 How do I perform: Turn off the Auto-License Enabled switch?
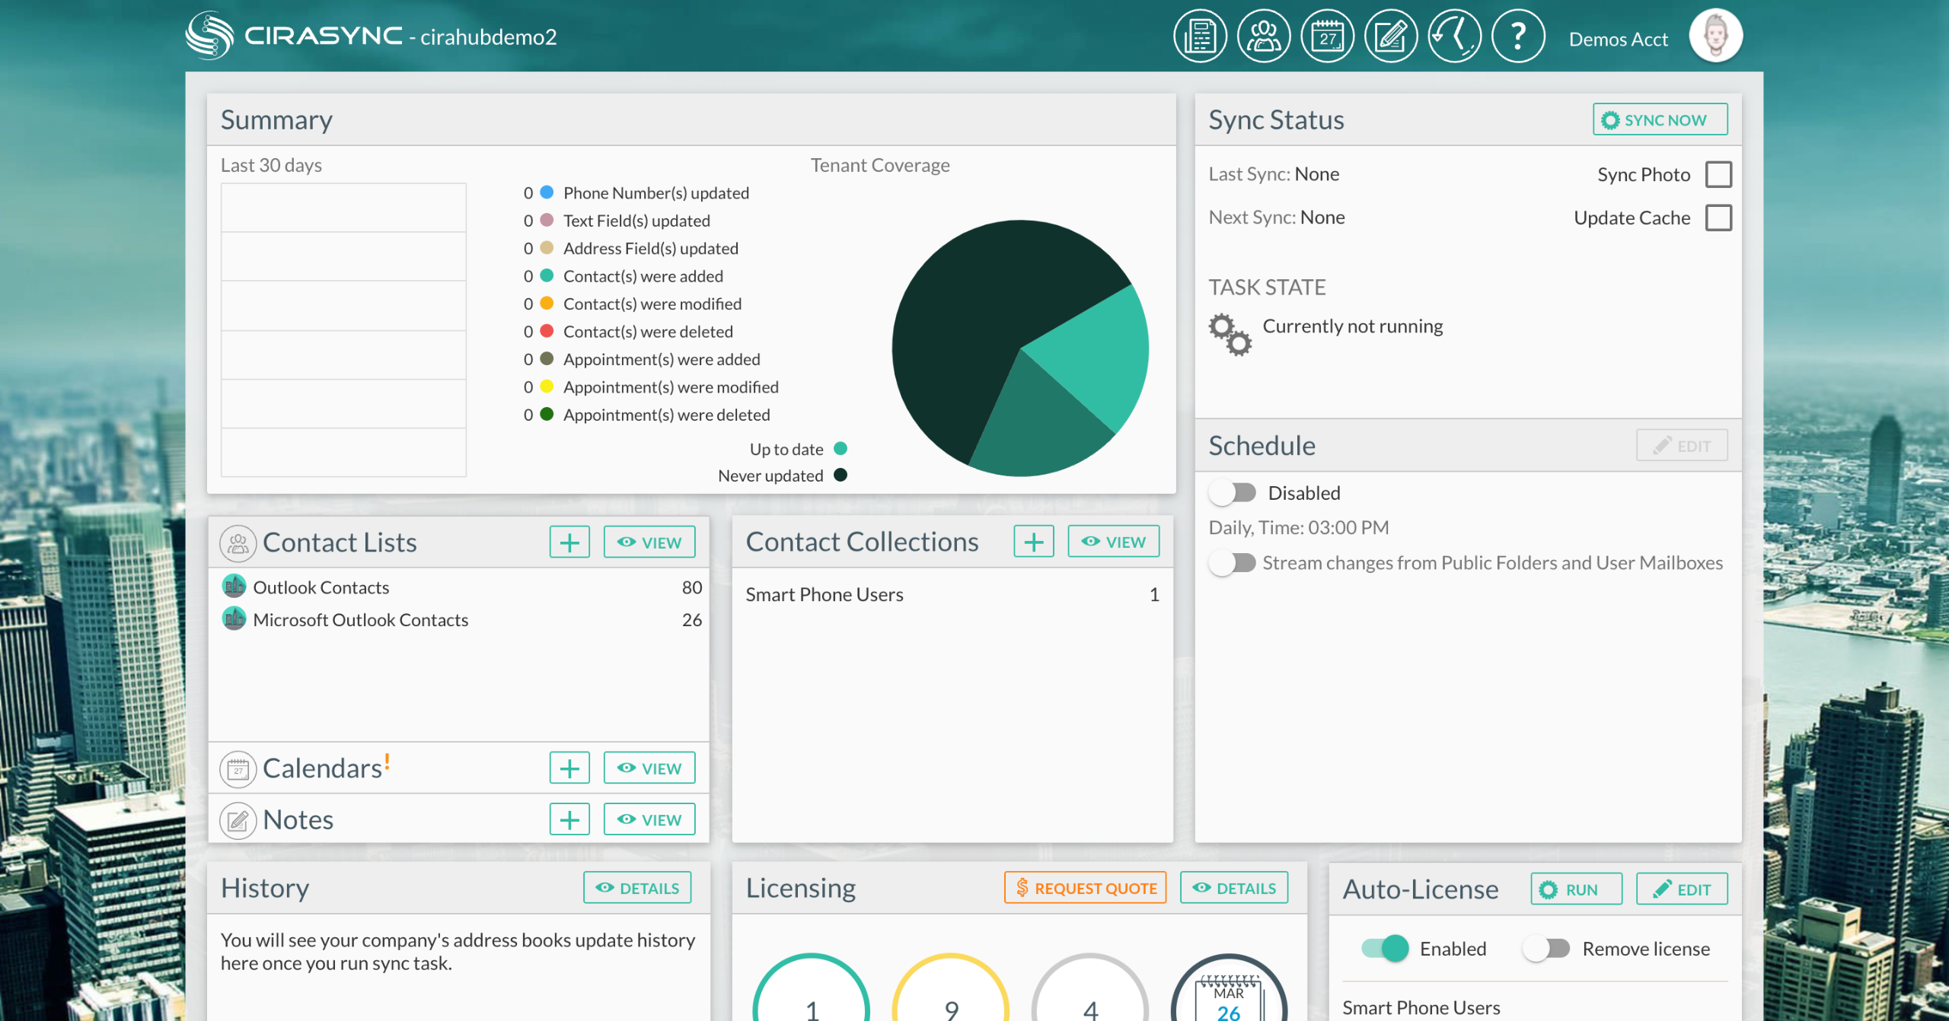coord(1386,949)
